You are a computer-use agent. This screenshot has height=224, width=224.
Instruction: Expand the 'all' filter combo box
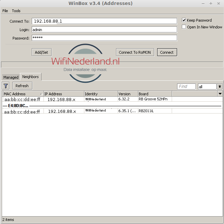click(x=220, y=86)
